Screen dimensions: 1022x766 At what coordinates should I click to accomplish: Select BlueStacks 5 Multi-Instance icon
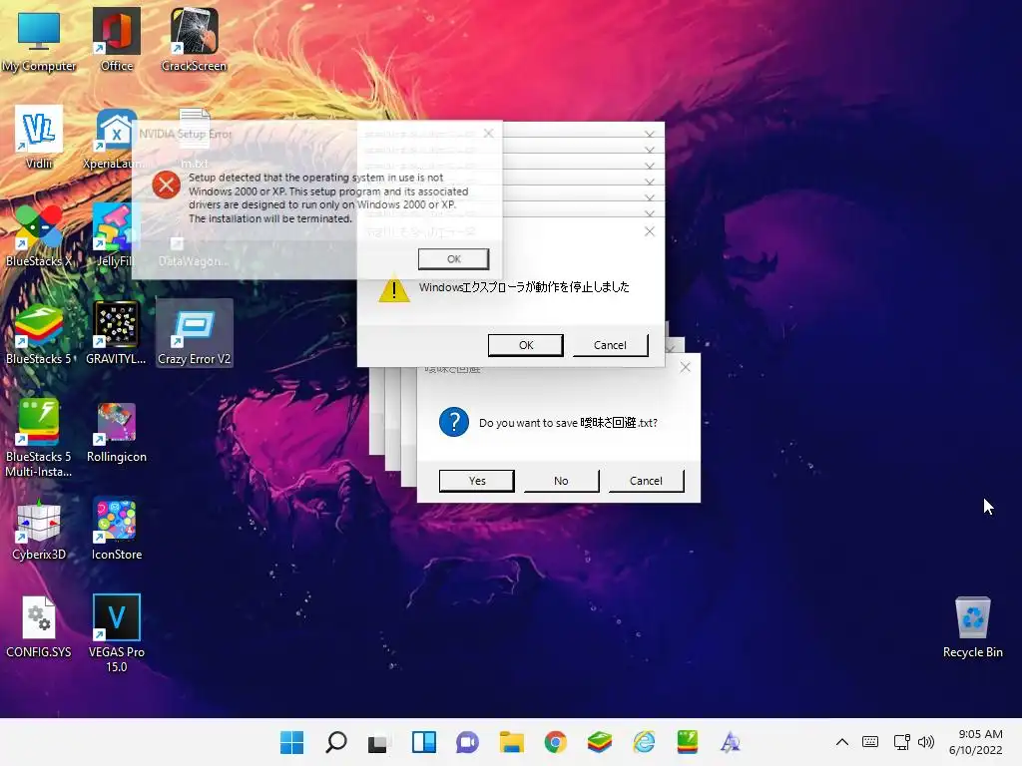39,438
